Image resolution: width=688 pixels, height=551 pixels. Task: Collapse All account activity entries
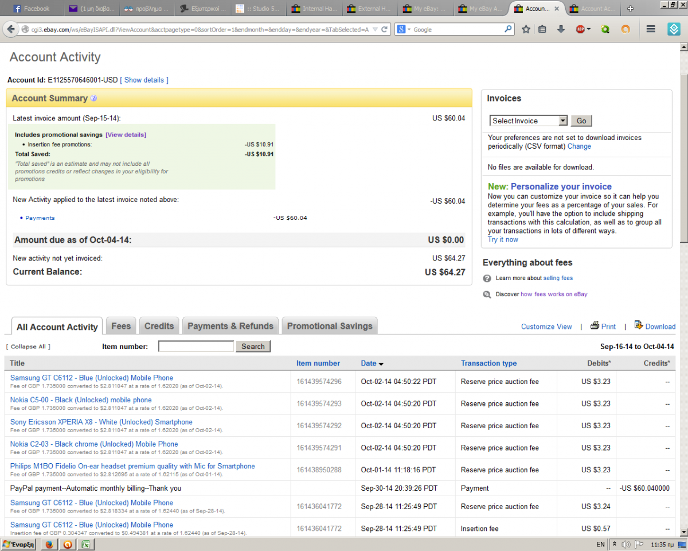[28, 347]
